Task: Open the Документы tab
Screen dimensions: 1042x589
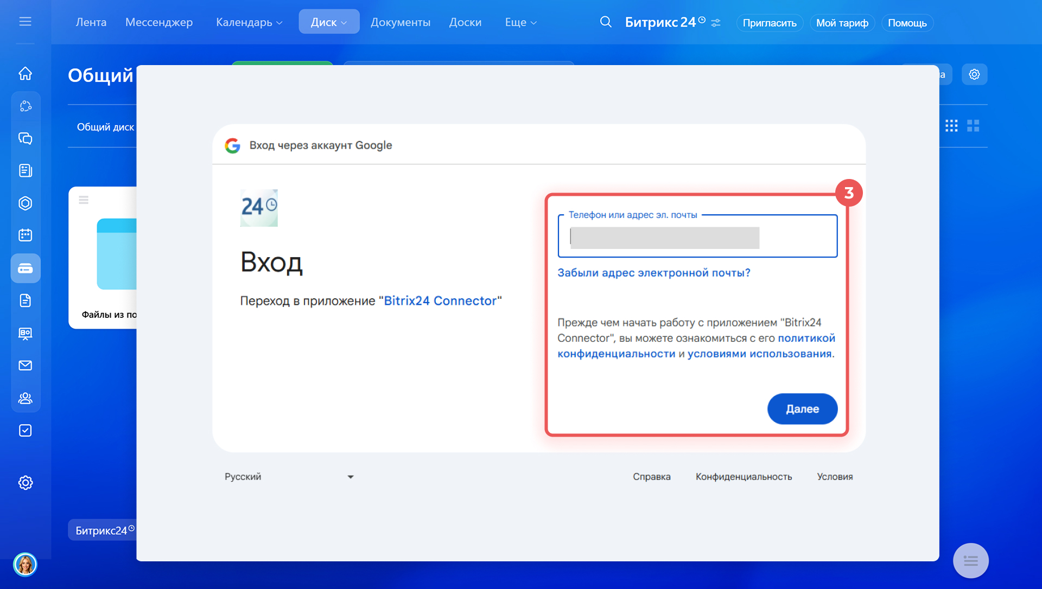Action: point(401,22)
